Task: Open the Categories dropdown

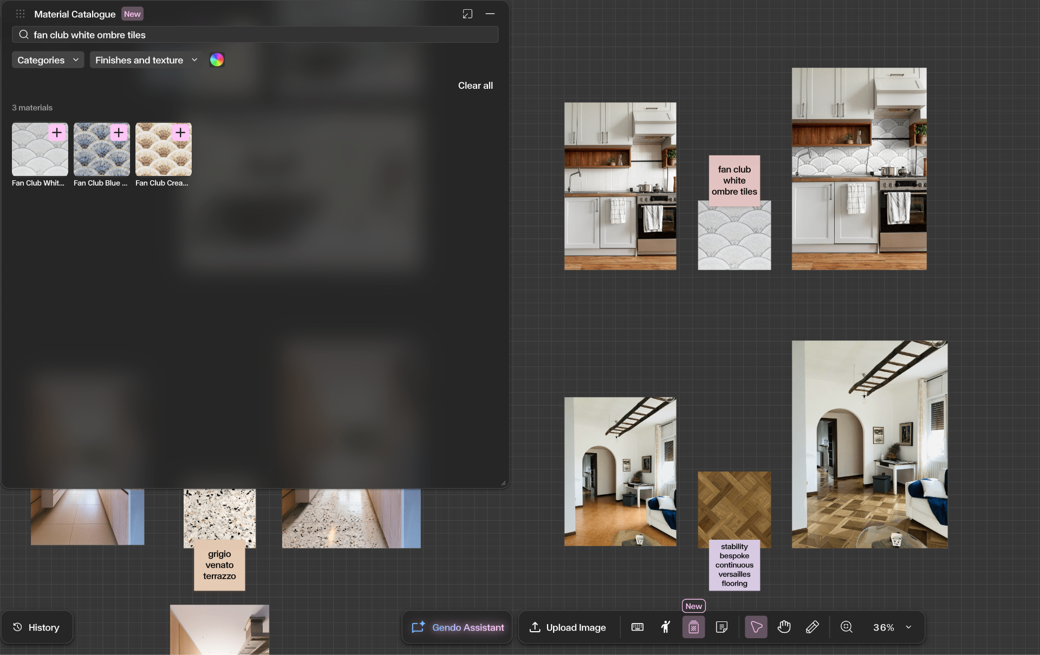Action: (x=48, y=60)
